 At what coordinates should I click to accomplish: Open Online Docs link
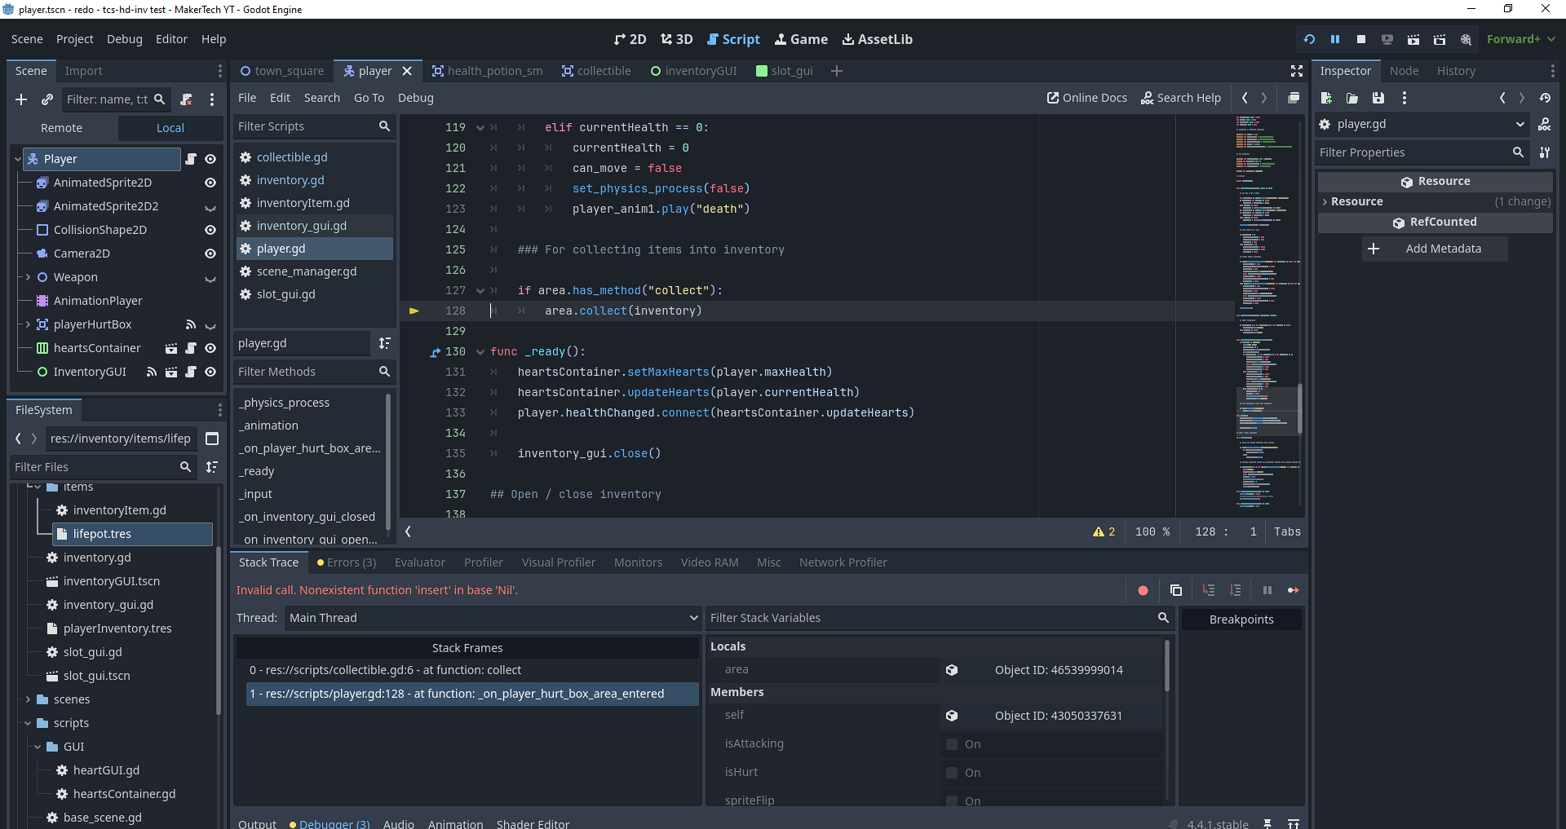click(1087, 98)
